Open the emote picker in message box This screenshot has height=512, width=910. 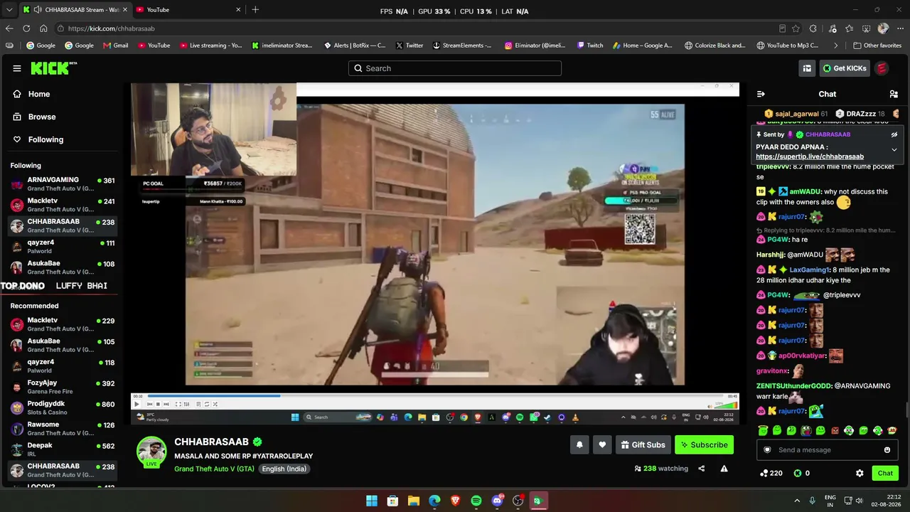[x=887, y=450]
